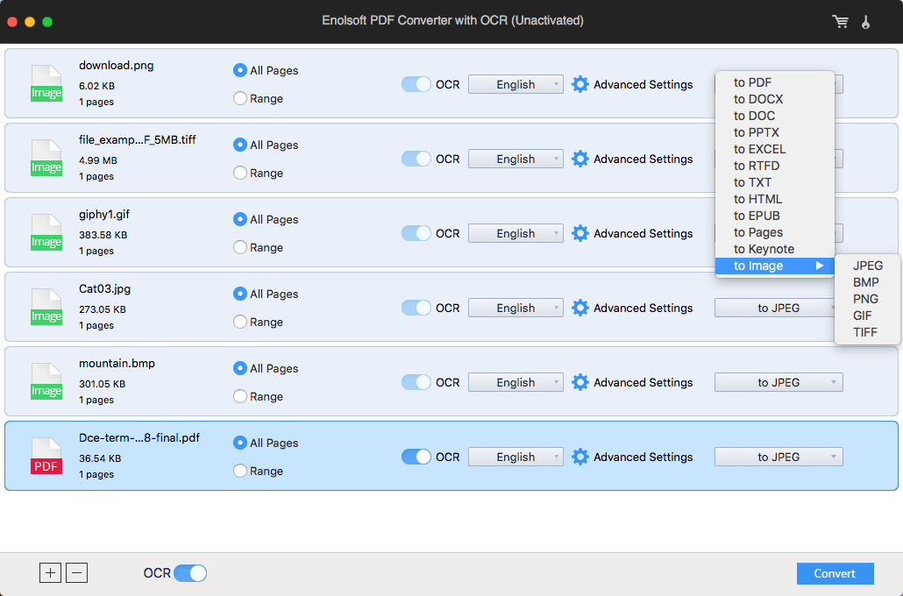Open Advanced Settings gear for download.png

point(579,84)
